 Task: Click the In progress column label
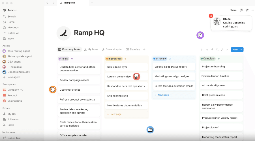coord(114,59)
